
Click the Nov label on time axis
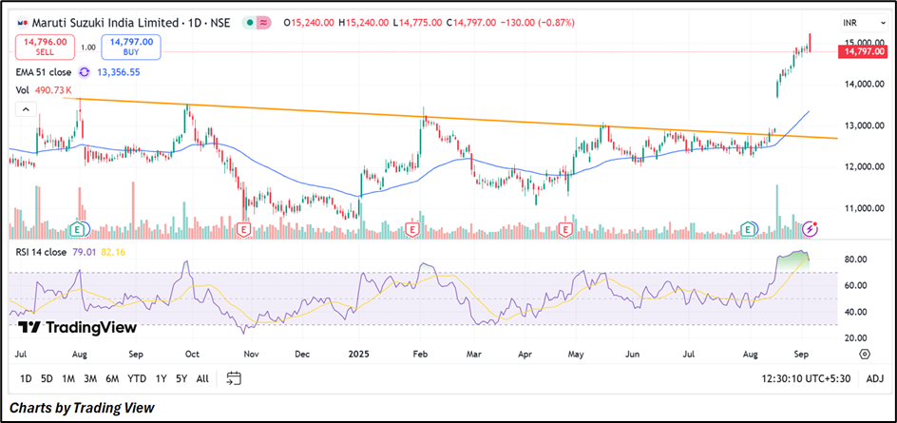click(x=251, y=355)
